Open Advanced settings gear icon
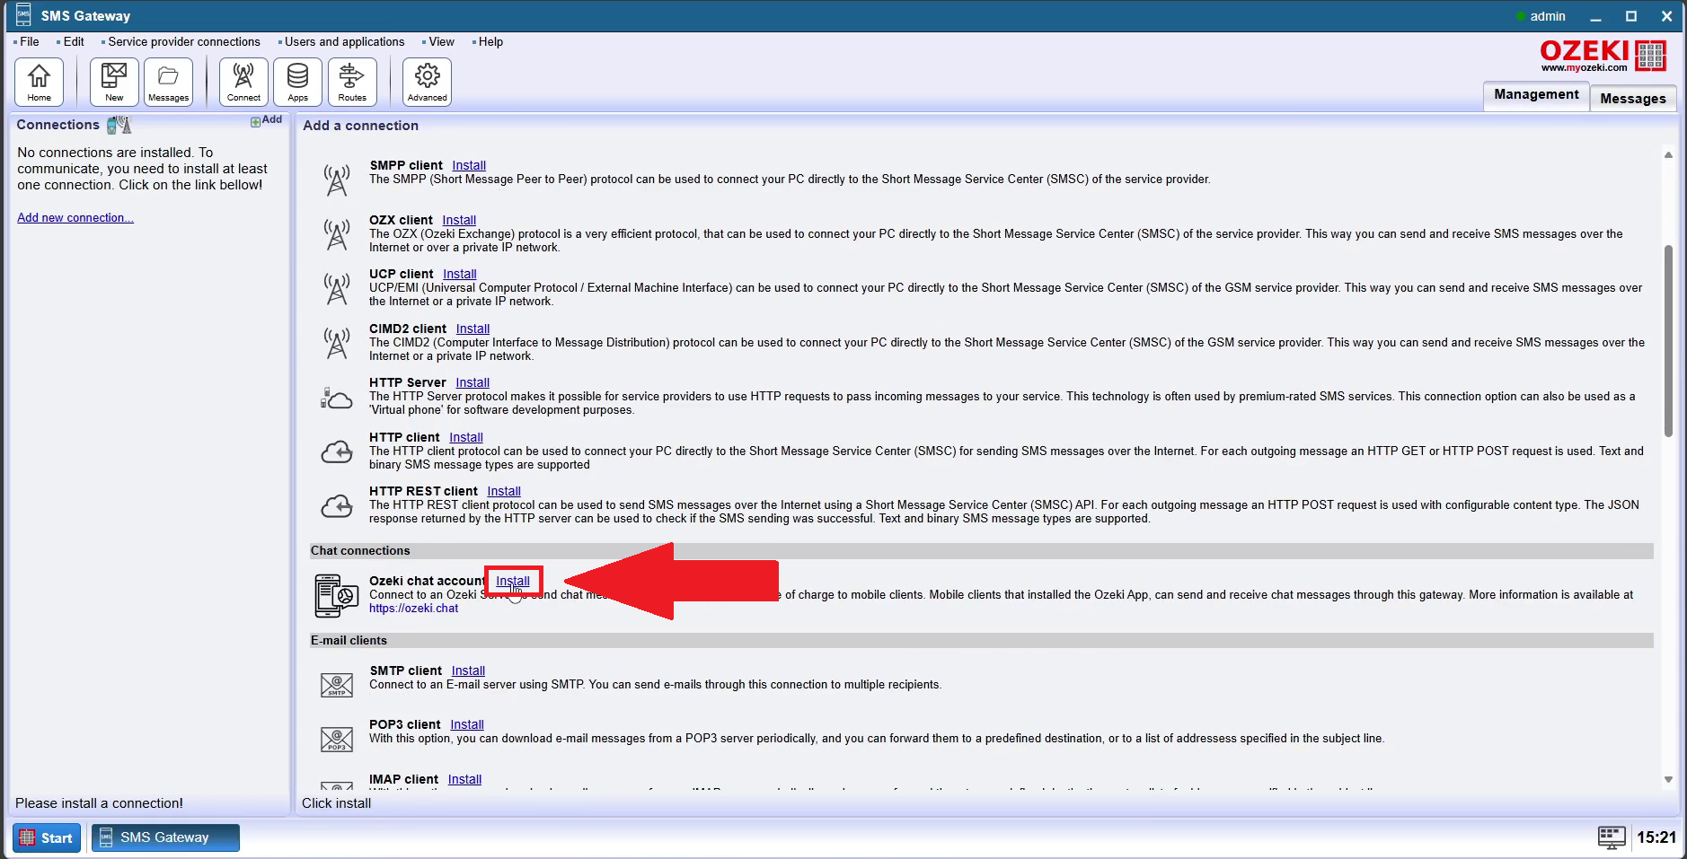This screenshot has width=1687, height=859. click(x=427, y=82)
